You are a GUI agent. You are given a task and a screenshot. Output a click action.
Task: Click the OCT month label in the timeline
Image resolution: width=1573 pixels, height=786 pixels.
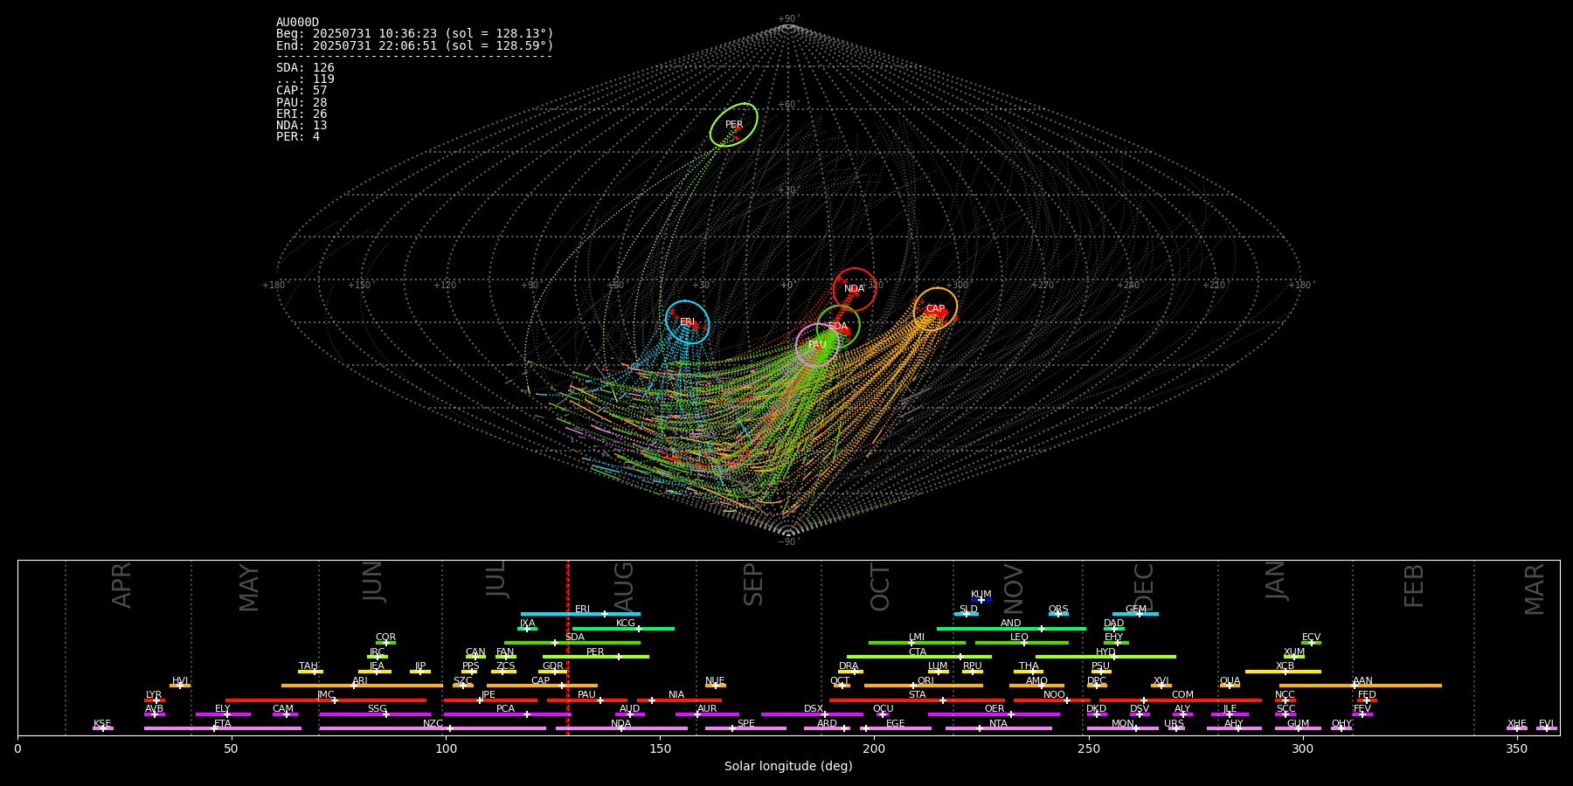point(880,587)
